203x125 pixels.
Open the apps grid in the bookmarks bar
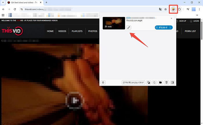click(3, 15)
